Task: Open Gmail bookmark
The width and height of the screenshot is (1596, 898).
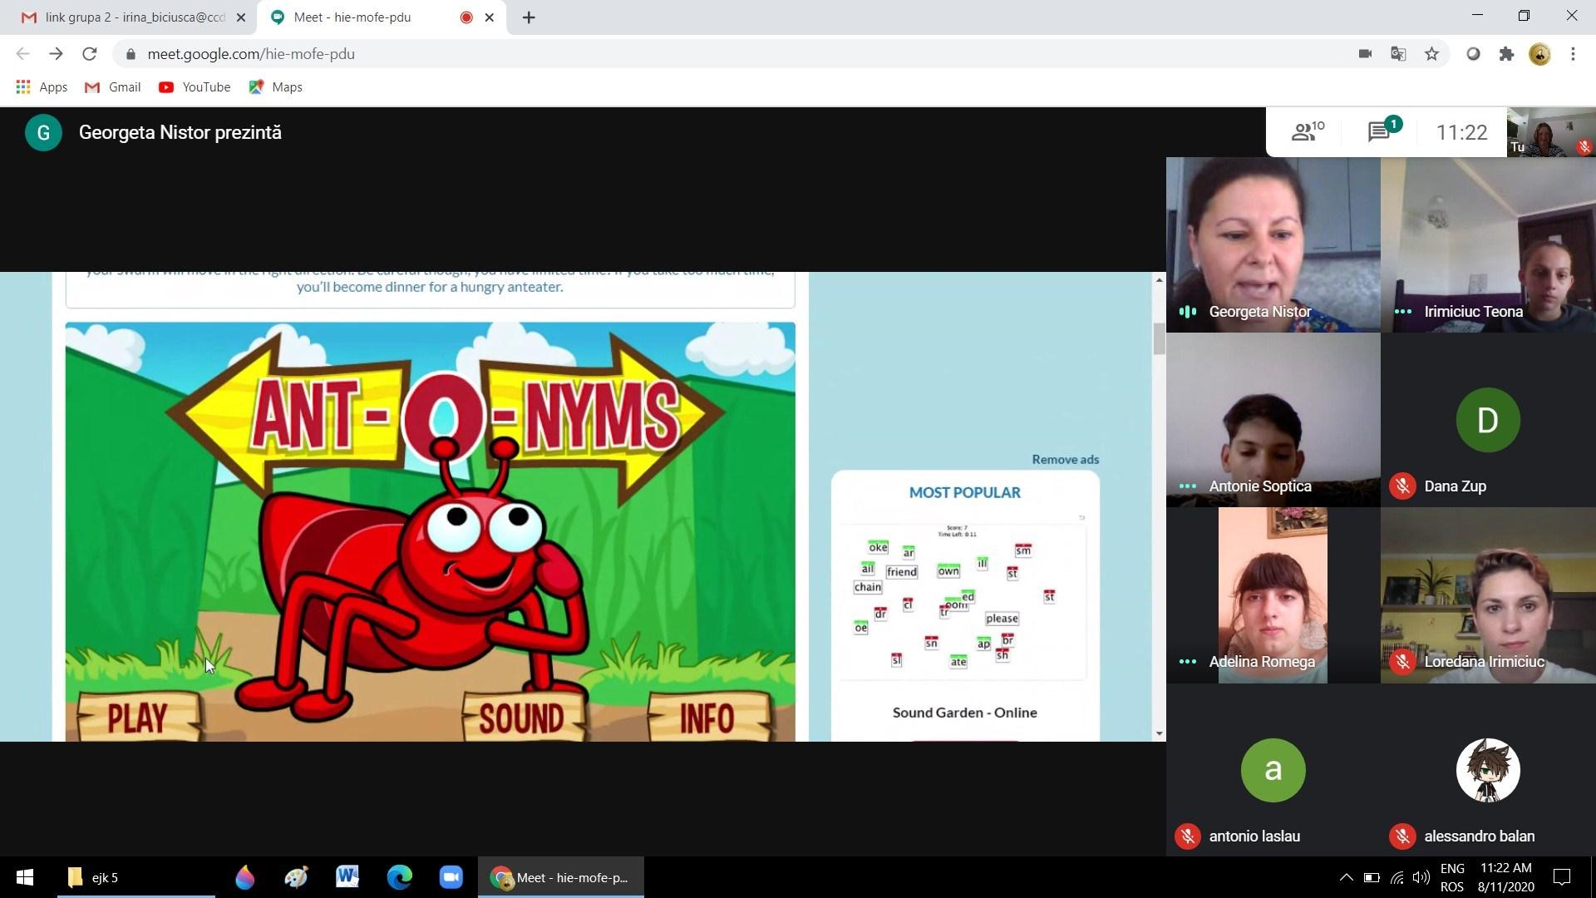Action: (x=113, y=87)
